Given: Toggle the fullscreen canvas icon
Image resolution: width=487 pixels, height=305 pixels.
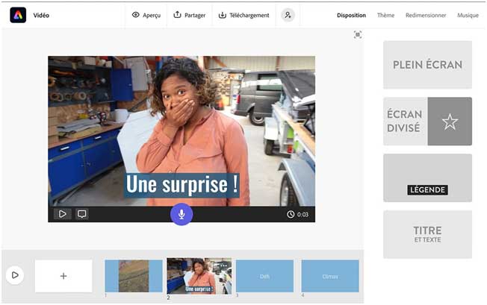Looking at the screenshot, I should pyautogui.click(x=358, y=35).
